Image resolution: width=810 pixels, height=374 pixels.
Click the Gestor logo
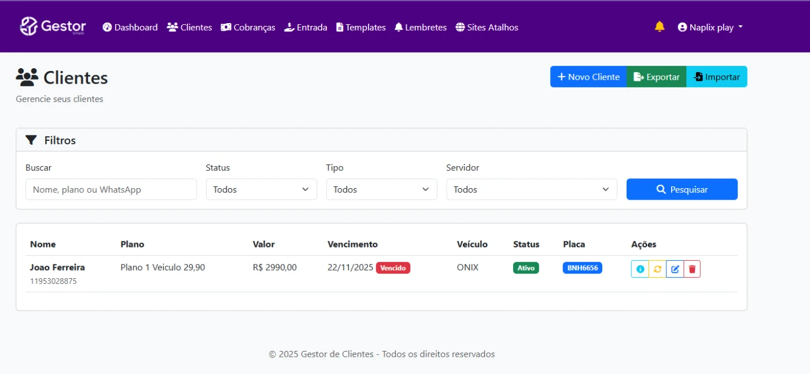point(53,27)
